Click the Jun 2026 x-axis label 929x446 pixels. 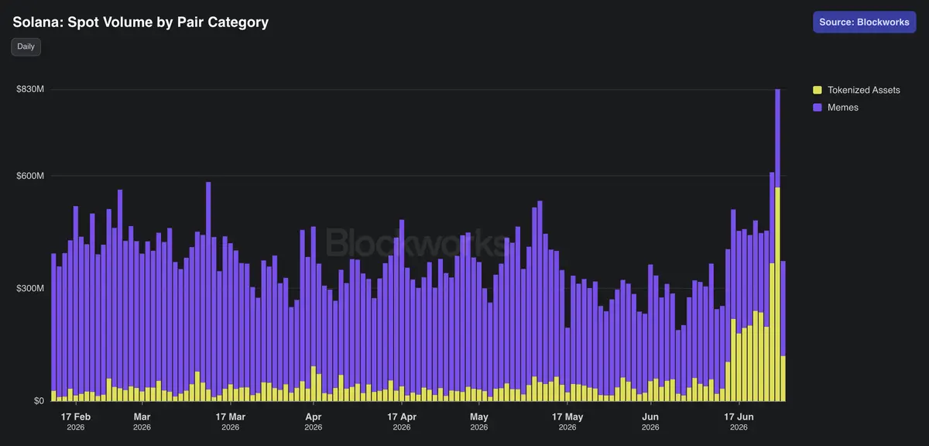[x=650, y=421]
